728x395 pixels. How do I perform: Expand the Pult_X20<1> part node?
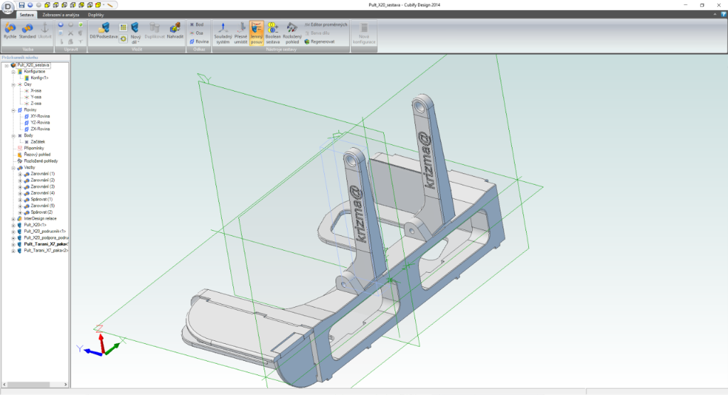[x=14, y=225]
